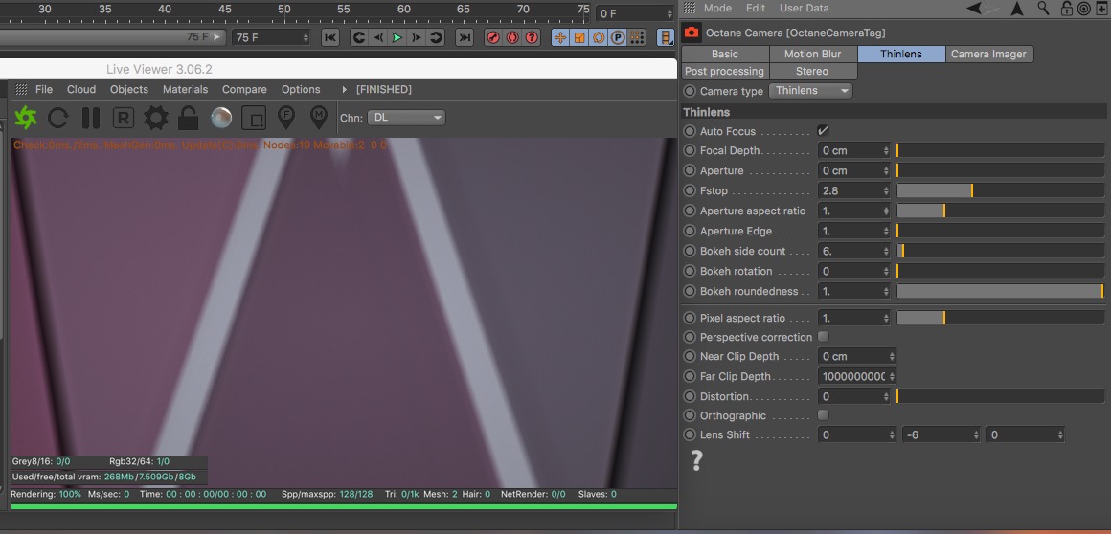The height and width of the screenshot is (534, 1111).
Task: Adjust the 75 F end frame stepper
Action: 306,37
